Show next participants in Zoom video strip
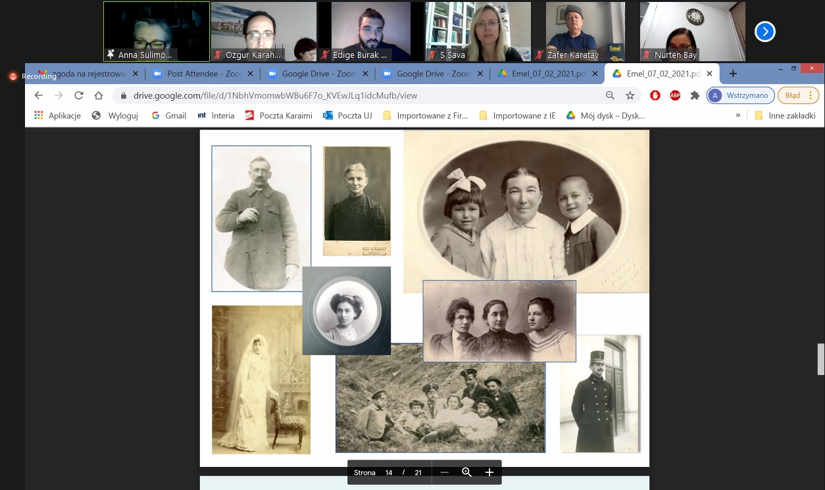Screen dimensions: 825x490 coord(764,32)
